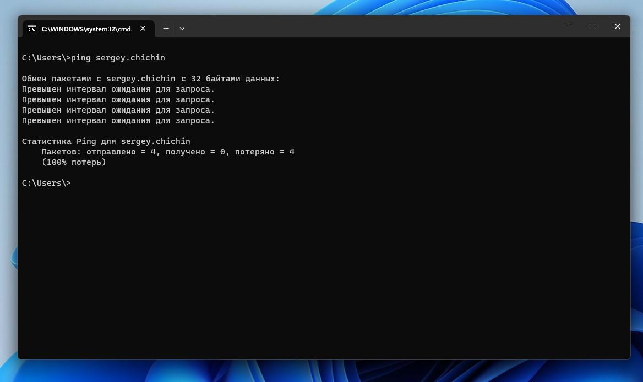Screen dimensions: 643x382
Task: Click the last 'Превышен интервал ожидания' line
Action: 118,120
